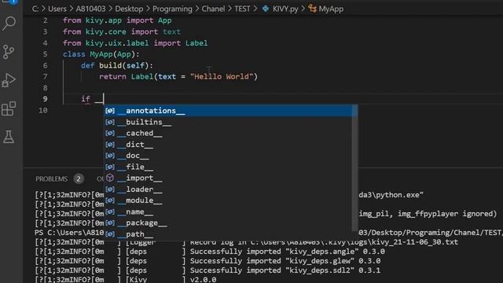Select the __import__ suggestion

[228, 178]
